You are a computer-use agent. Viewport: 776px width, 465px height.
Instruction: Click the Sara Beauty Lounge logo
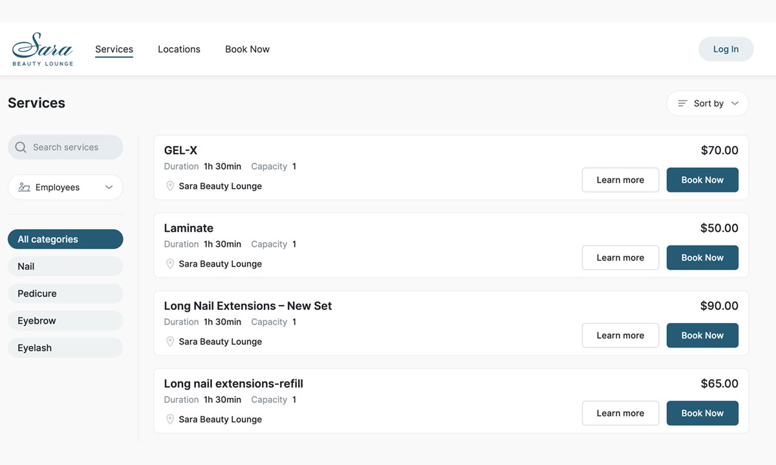(x=43, y=49)
